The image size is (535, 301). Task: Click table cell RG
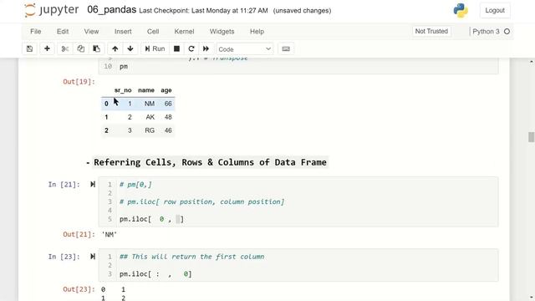coord(150,130)
